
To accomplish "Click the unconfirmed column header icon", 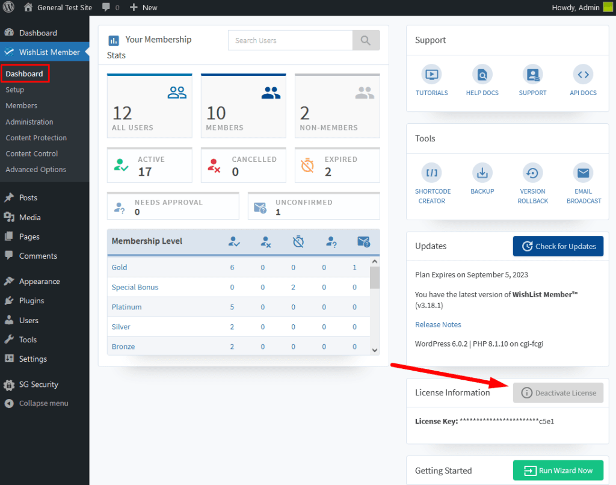I will pos(364,242).
